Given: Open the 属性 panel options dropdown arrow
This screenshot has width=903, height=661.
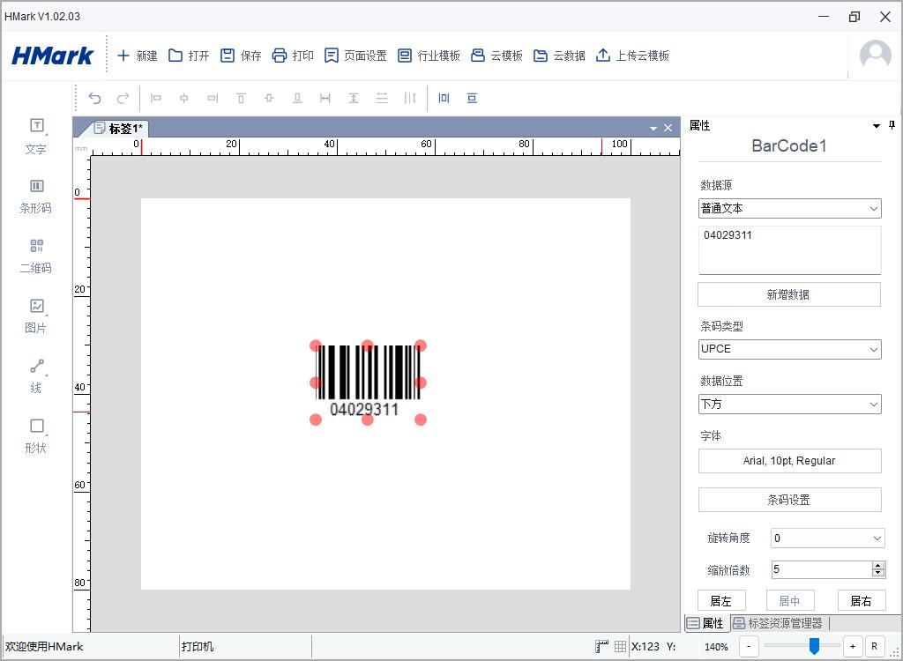Looking at the screenshot, I should point(877,125).
